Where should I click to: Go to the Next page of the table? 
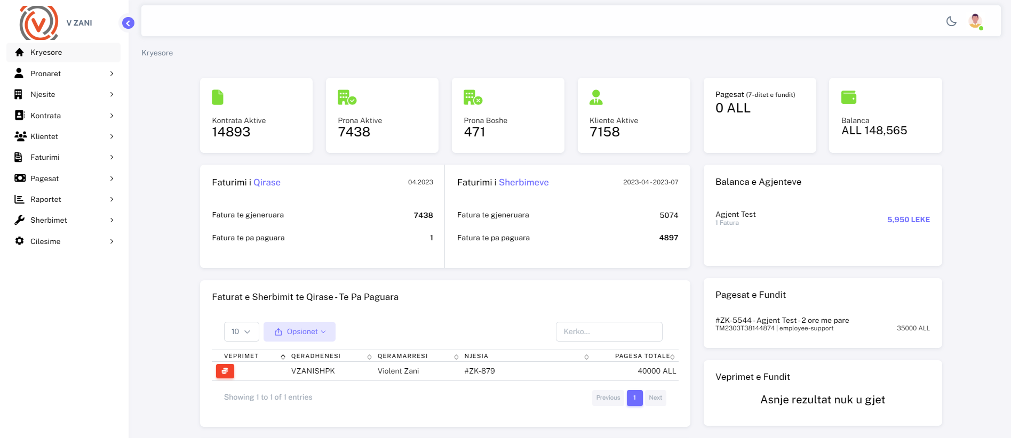tap(655, 398)
